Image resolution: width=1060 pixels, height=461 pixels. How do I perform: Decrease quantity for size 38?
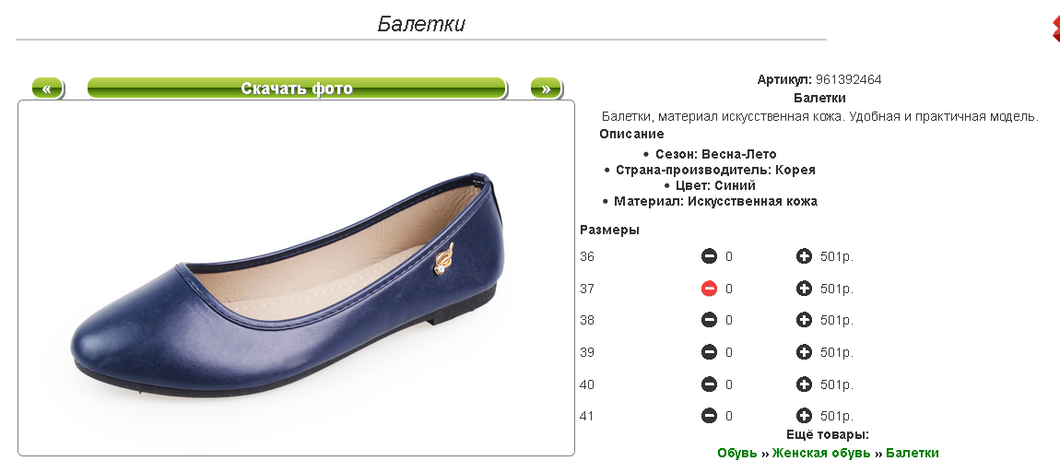[709, 320]
